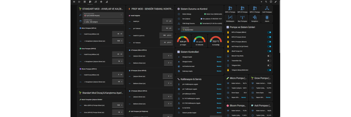Viewport: 351px width, 117px height.
Task: Click the Sirkülasyon tile
Action: click(x=230, y=18)
